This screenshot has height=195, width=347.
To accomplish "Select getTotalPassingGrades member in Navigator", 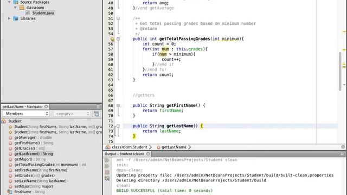I will (x=50, y=165).
